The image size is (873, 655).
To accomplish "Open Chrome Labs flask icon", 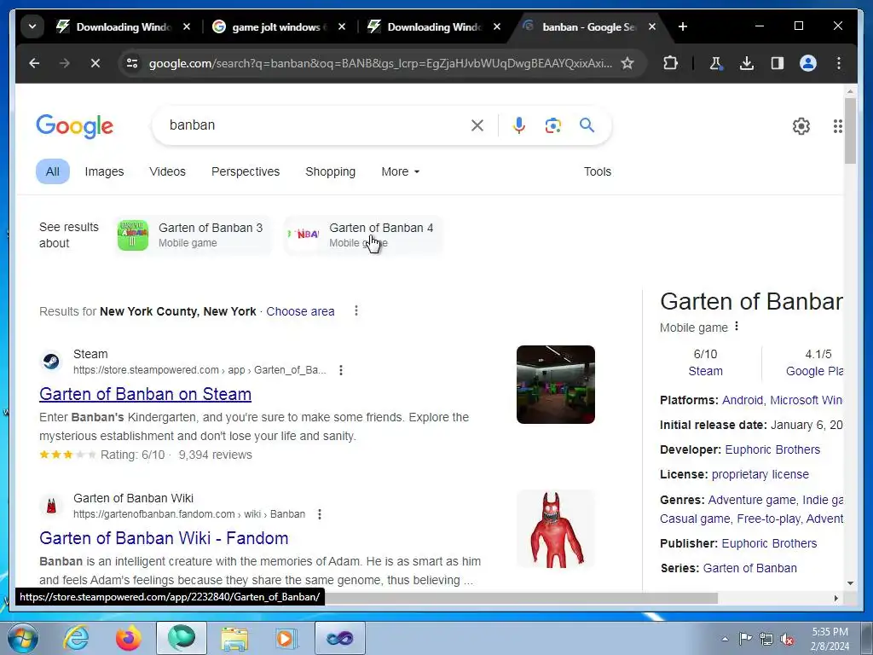I will pos(716,63).
